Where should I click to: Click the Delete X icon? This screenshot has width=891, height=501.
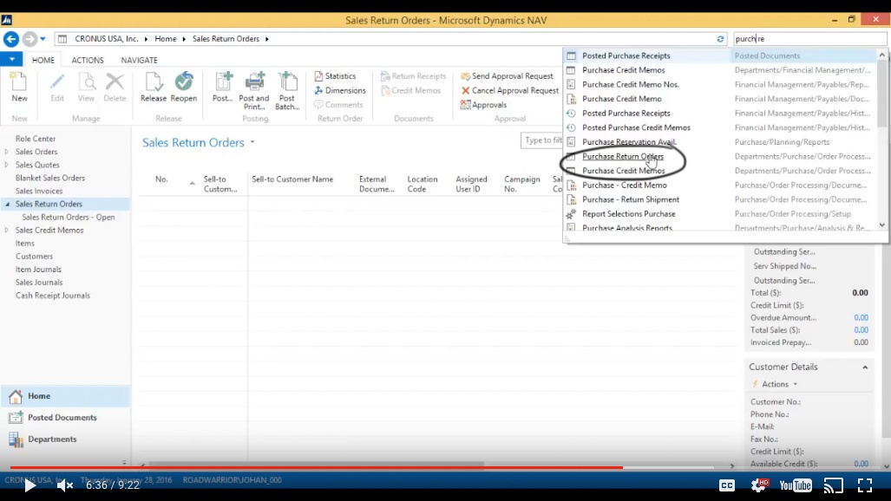point(115,82)
